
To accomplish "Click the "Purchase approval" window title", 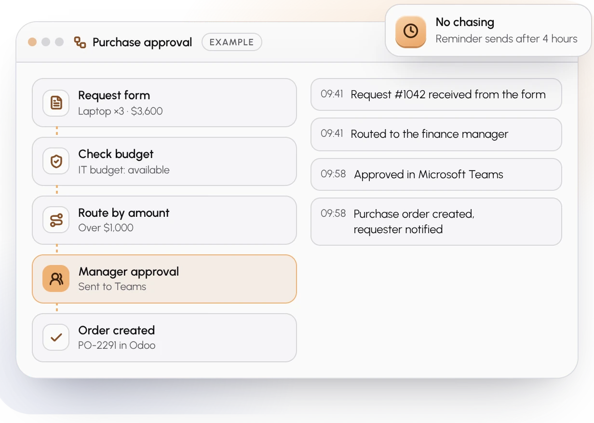I will pos(142,42).
